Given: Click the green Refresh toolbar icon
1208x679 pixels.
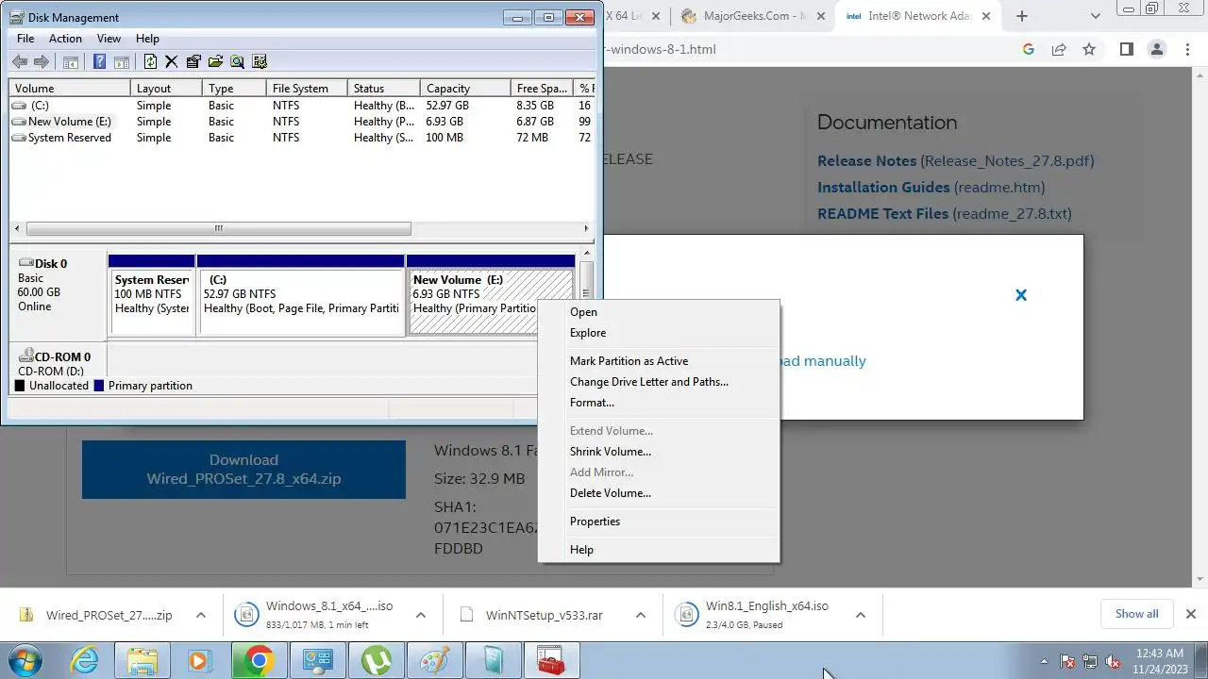Looking at the screenshot, I should [150, 62].
